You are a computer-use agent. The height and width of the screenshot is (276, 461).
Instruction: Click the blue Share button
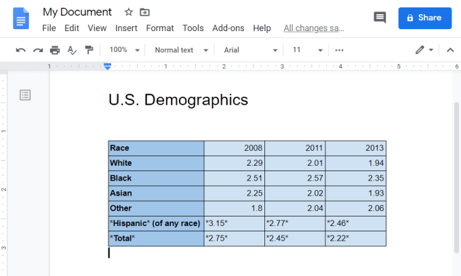424,18
